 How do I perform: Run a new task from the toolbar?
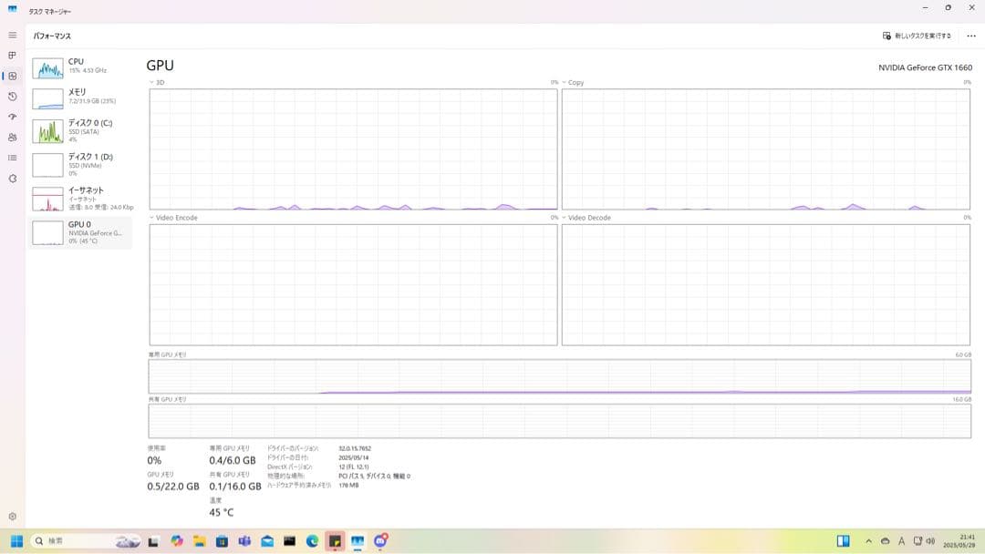tap(915, 36)
